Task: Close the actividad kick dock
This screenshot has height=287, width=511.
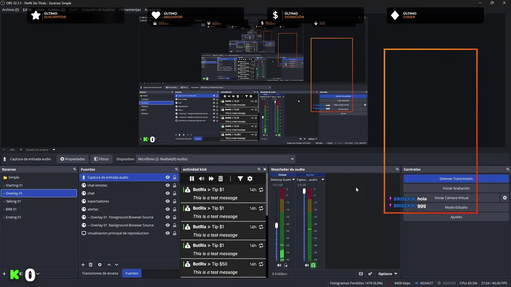Action: tap(264, 169)
